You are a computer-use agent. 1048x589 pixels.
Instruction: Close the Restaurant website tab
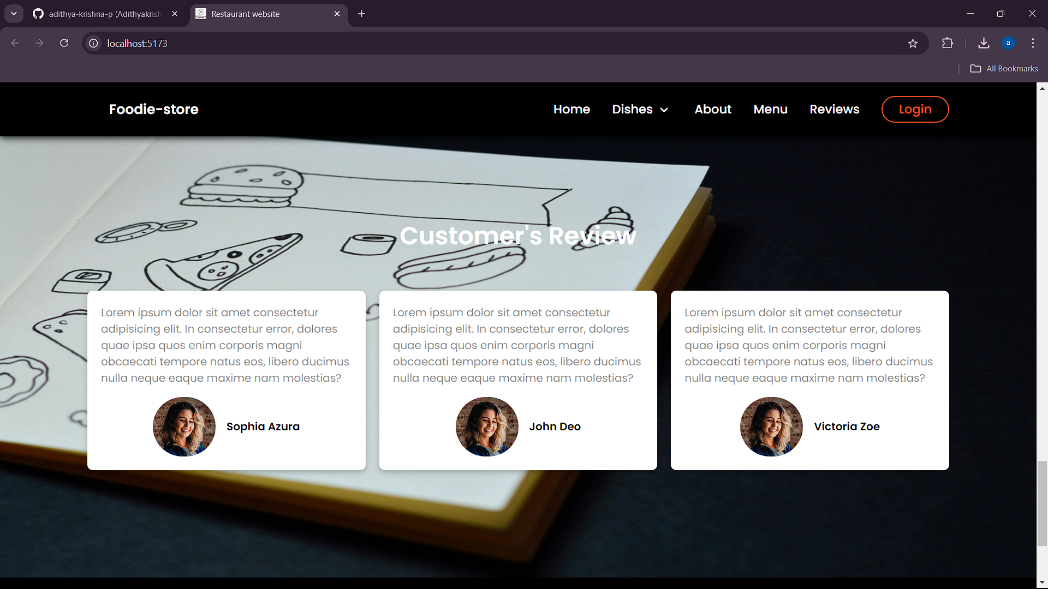pos(337,14)
